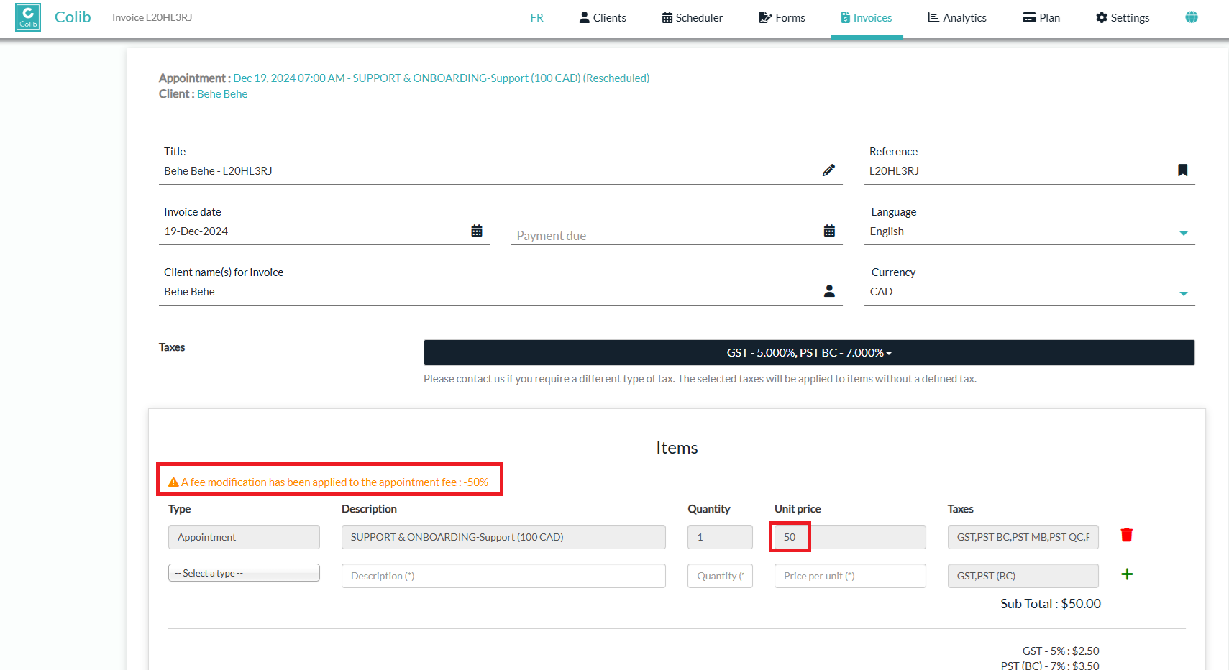Open the Clients menu
Image resolution: width=1229 pixels, height=670 pixels.
[x=603, y=18]
